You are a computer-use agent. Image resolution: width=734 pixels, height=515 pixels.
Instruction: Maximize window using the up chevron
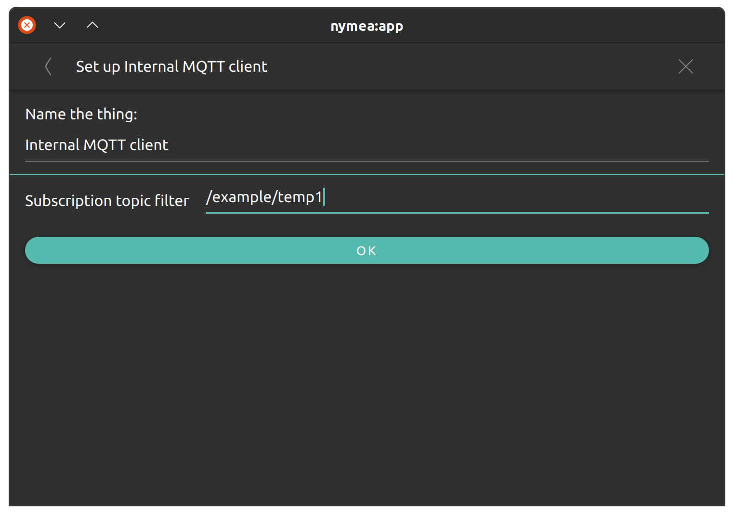[92, 25]
